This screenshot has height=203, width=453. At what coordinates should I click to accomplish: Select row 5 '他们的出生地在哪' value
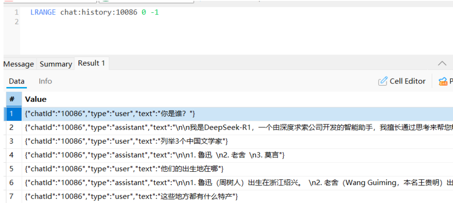tap(237, 169)
